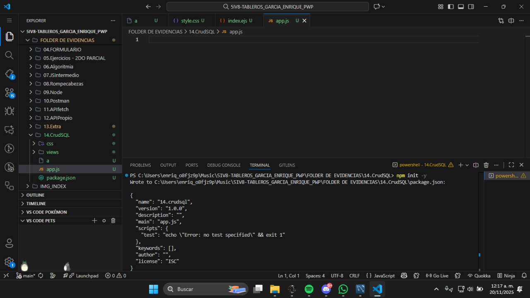Click the notifications bell
Viewport: 530px width, 298px height.
523,276
